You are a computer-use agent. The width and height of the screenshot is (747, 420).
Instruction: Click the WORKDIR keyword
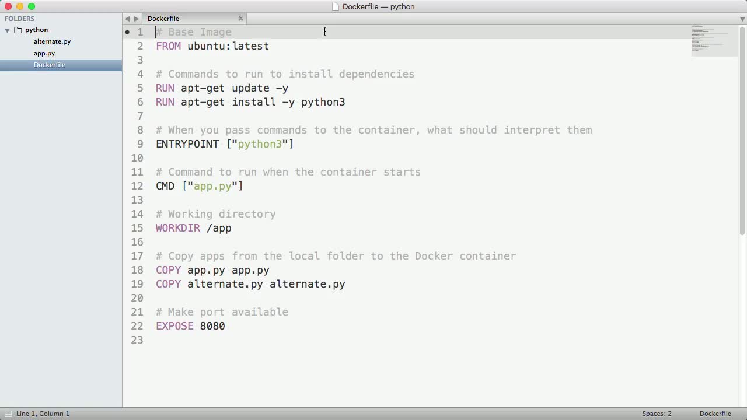[178, 228]
